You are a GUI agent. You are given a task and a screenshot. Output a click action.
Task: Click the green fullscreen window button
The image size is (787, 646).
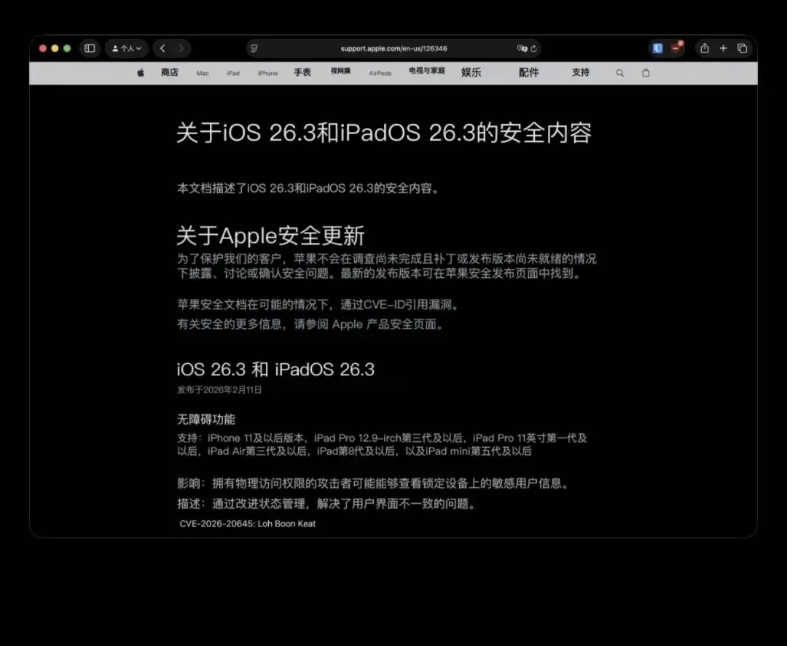67,48
